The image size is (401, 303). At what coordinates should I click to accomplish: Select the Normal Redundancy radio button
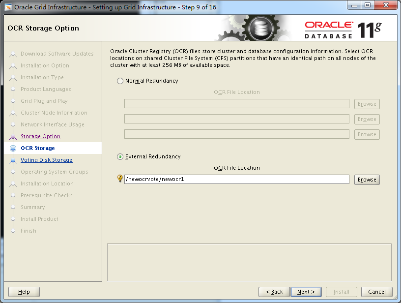pos(120,81)
